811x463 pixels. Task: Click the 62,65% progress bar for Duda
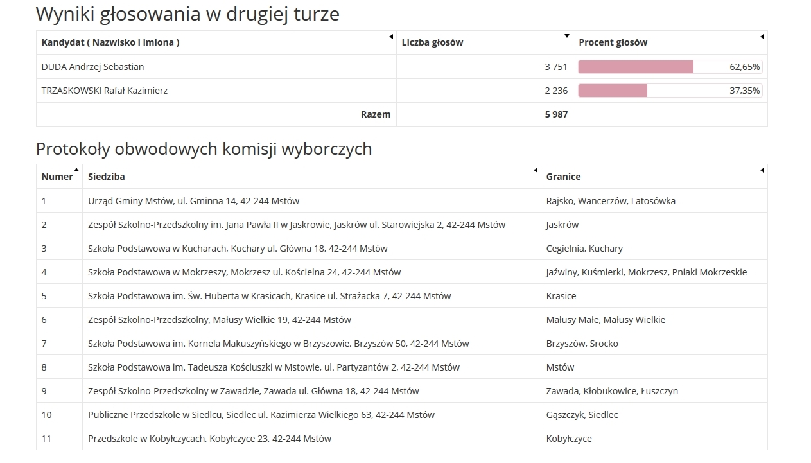tap(670, 67)
